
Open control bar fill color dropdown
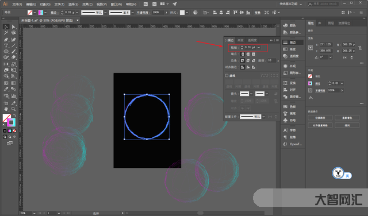point(34,13)
